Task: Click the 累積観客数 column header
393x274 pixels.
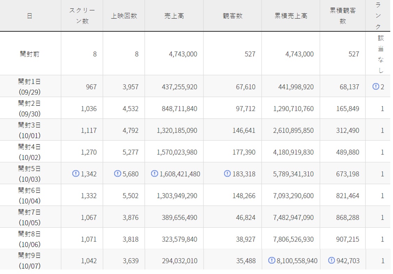Action: pyautogui.click(x=343, y=16)
